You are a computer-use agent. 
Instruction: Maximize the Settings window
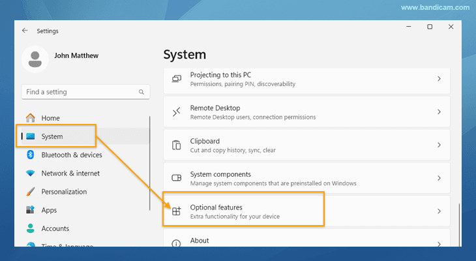pyautogui.click(x=430, y=27)
